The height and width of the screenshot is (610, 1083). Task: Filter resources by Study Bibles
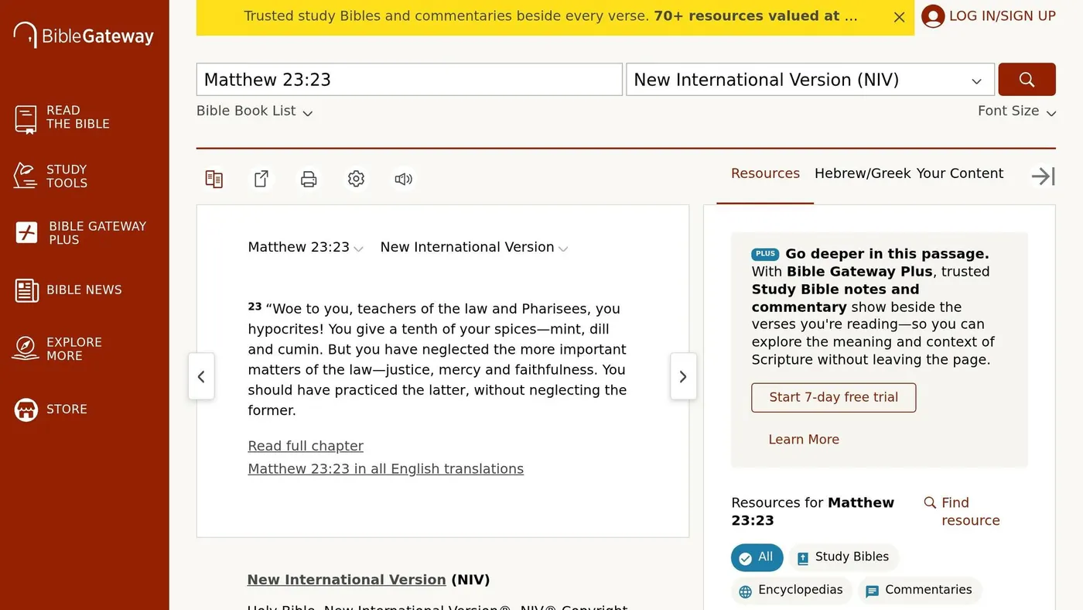843,557
